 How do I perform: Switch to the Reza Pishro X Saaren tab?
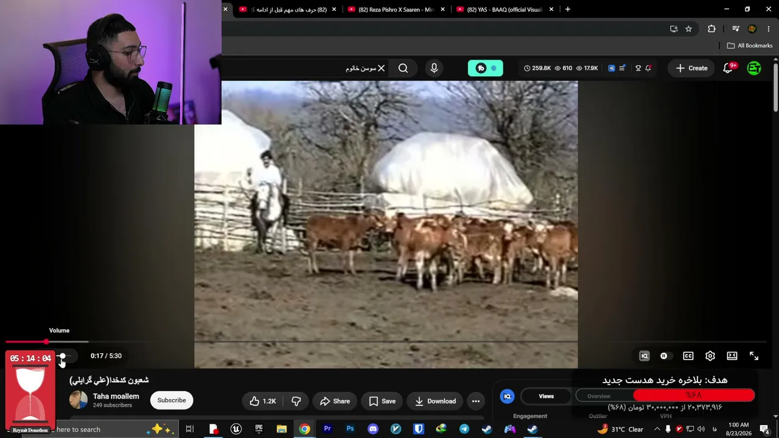click(x=396, y=10)
